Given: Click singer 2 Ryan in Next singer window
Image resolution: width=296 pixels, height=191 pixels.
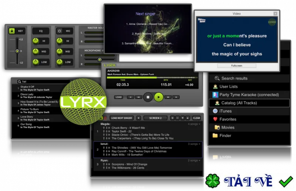Looking at the screenshot, I should (148, 34).
